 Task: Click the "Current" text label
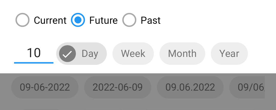coord(50,20)
